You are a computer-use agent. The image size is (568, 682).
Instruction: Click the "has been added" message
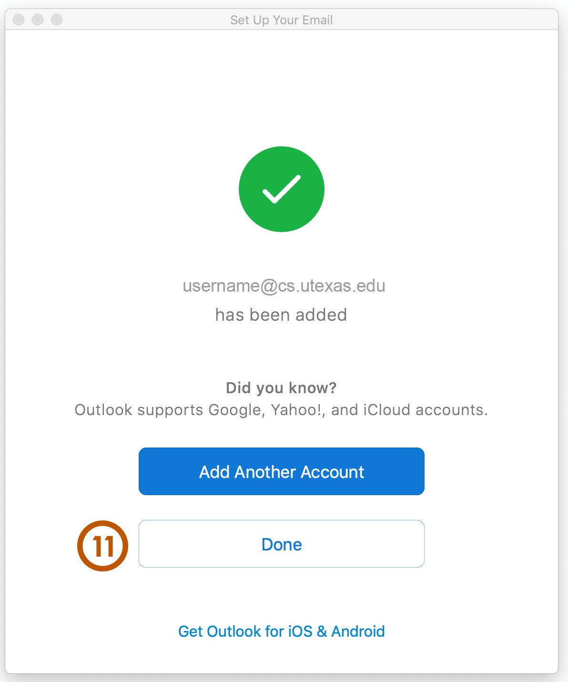pos(281,315)
